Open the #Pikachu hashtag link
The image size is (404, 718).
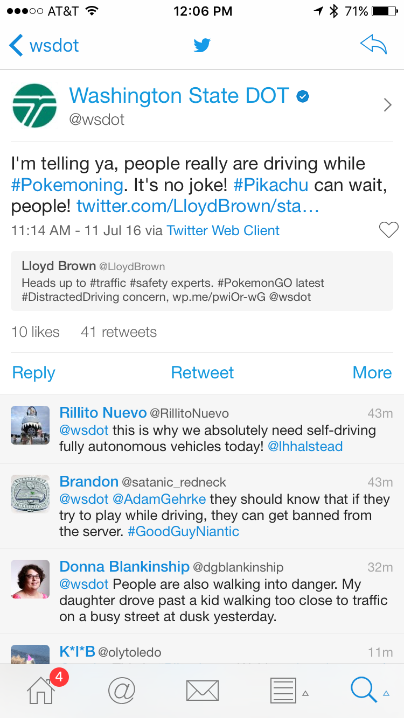[x=271, y=185]
